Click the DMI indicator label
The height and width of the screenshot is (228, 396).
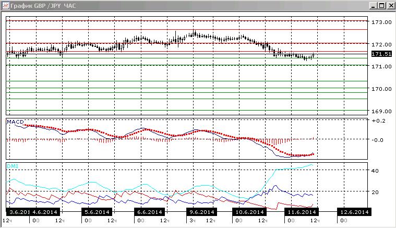point(13,166)
